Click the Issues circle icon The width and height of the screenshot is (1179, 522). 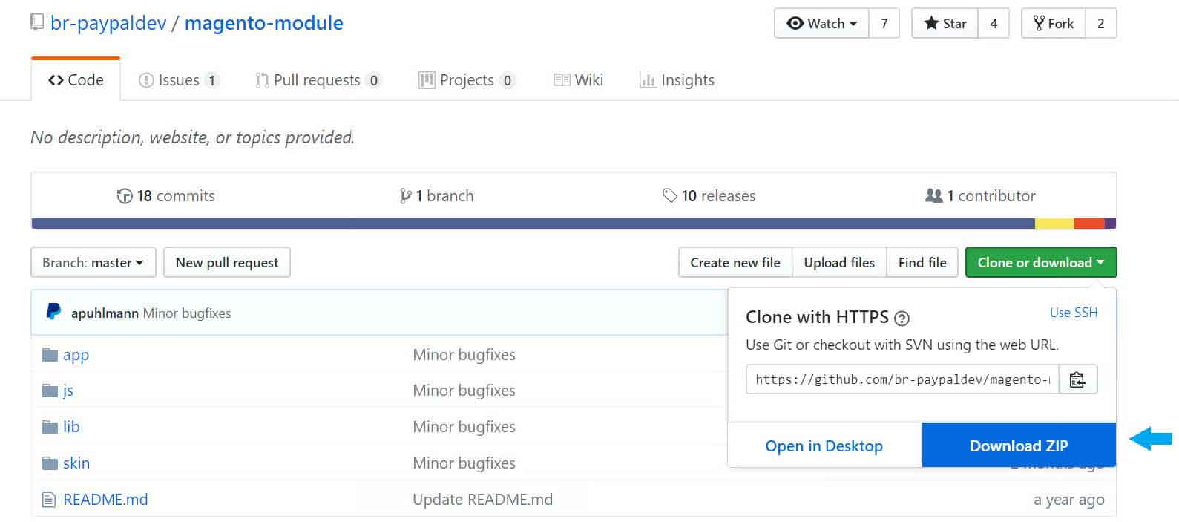point(146,80)
